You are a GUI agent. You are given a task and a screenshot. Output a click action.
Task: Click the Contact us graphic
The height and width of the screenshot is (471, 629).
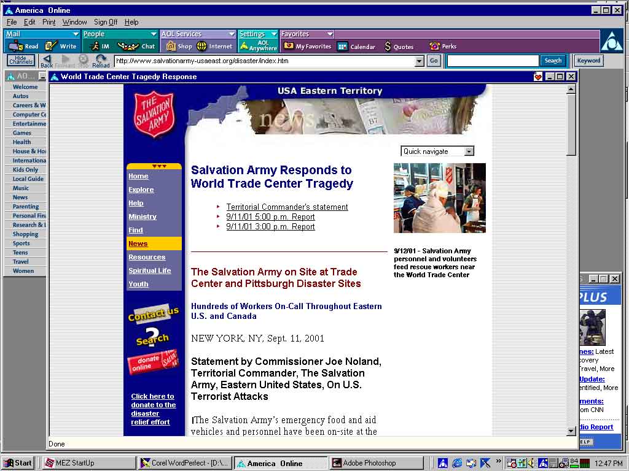[x=153, y=313]
